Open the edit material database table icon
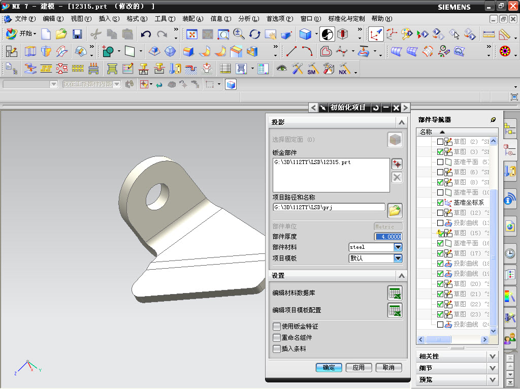The image size is (520, 389). pyautogui.click(x=395, y=293)
